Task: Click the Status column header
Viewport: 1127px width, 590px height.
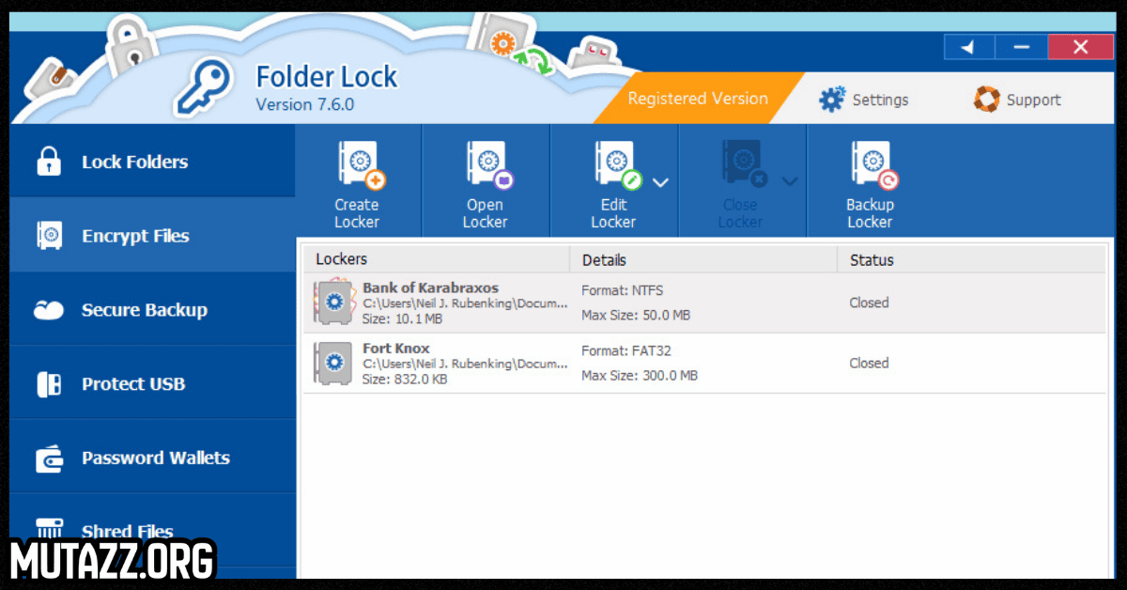Action: coord(871,259)
